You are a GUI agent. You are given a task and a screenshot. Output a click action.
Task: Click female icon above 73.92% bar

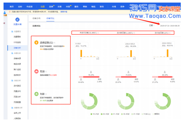coord(128,72)
